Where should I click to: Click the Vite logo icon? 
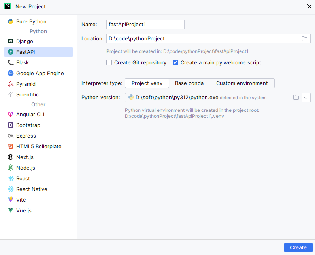pos(11,200)
